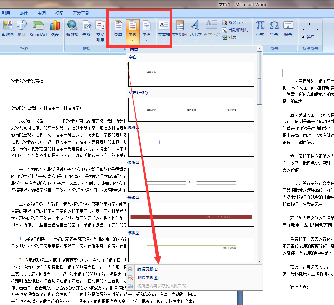
Task: Expand the Header (页眉) dropdown arrow
Action: pyautogui.click(x=118, y=40)
